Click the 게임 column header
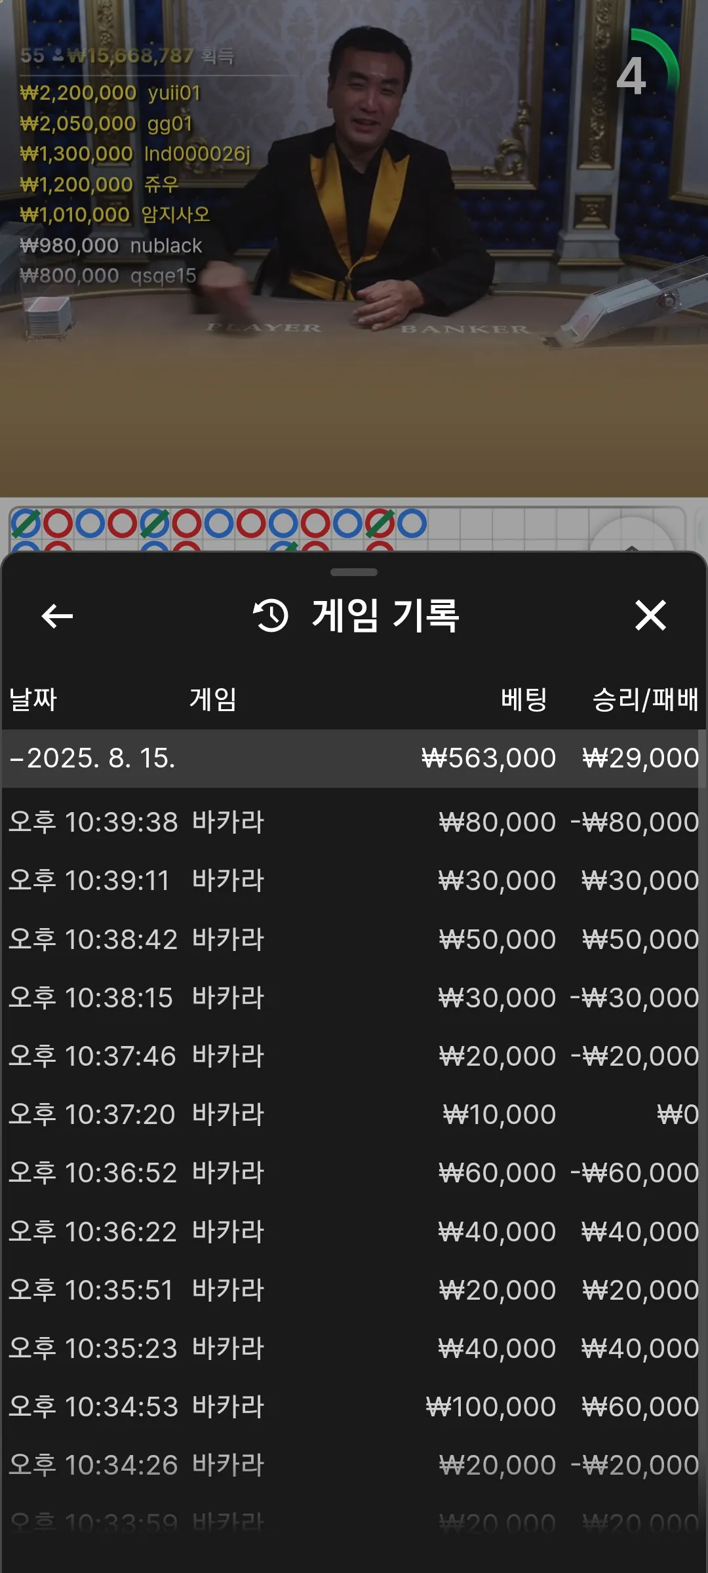 click(213, 699)
